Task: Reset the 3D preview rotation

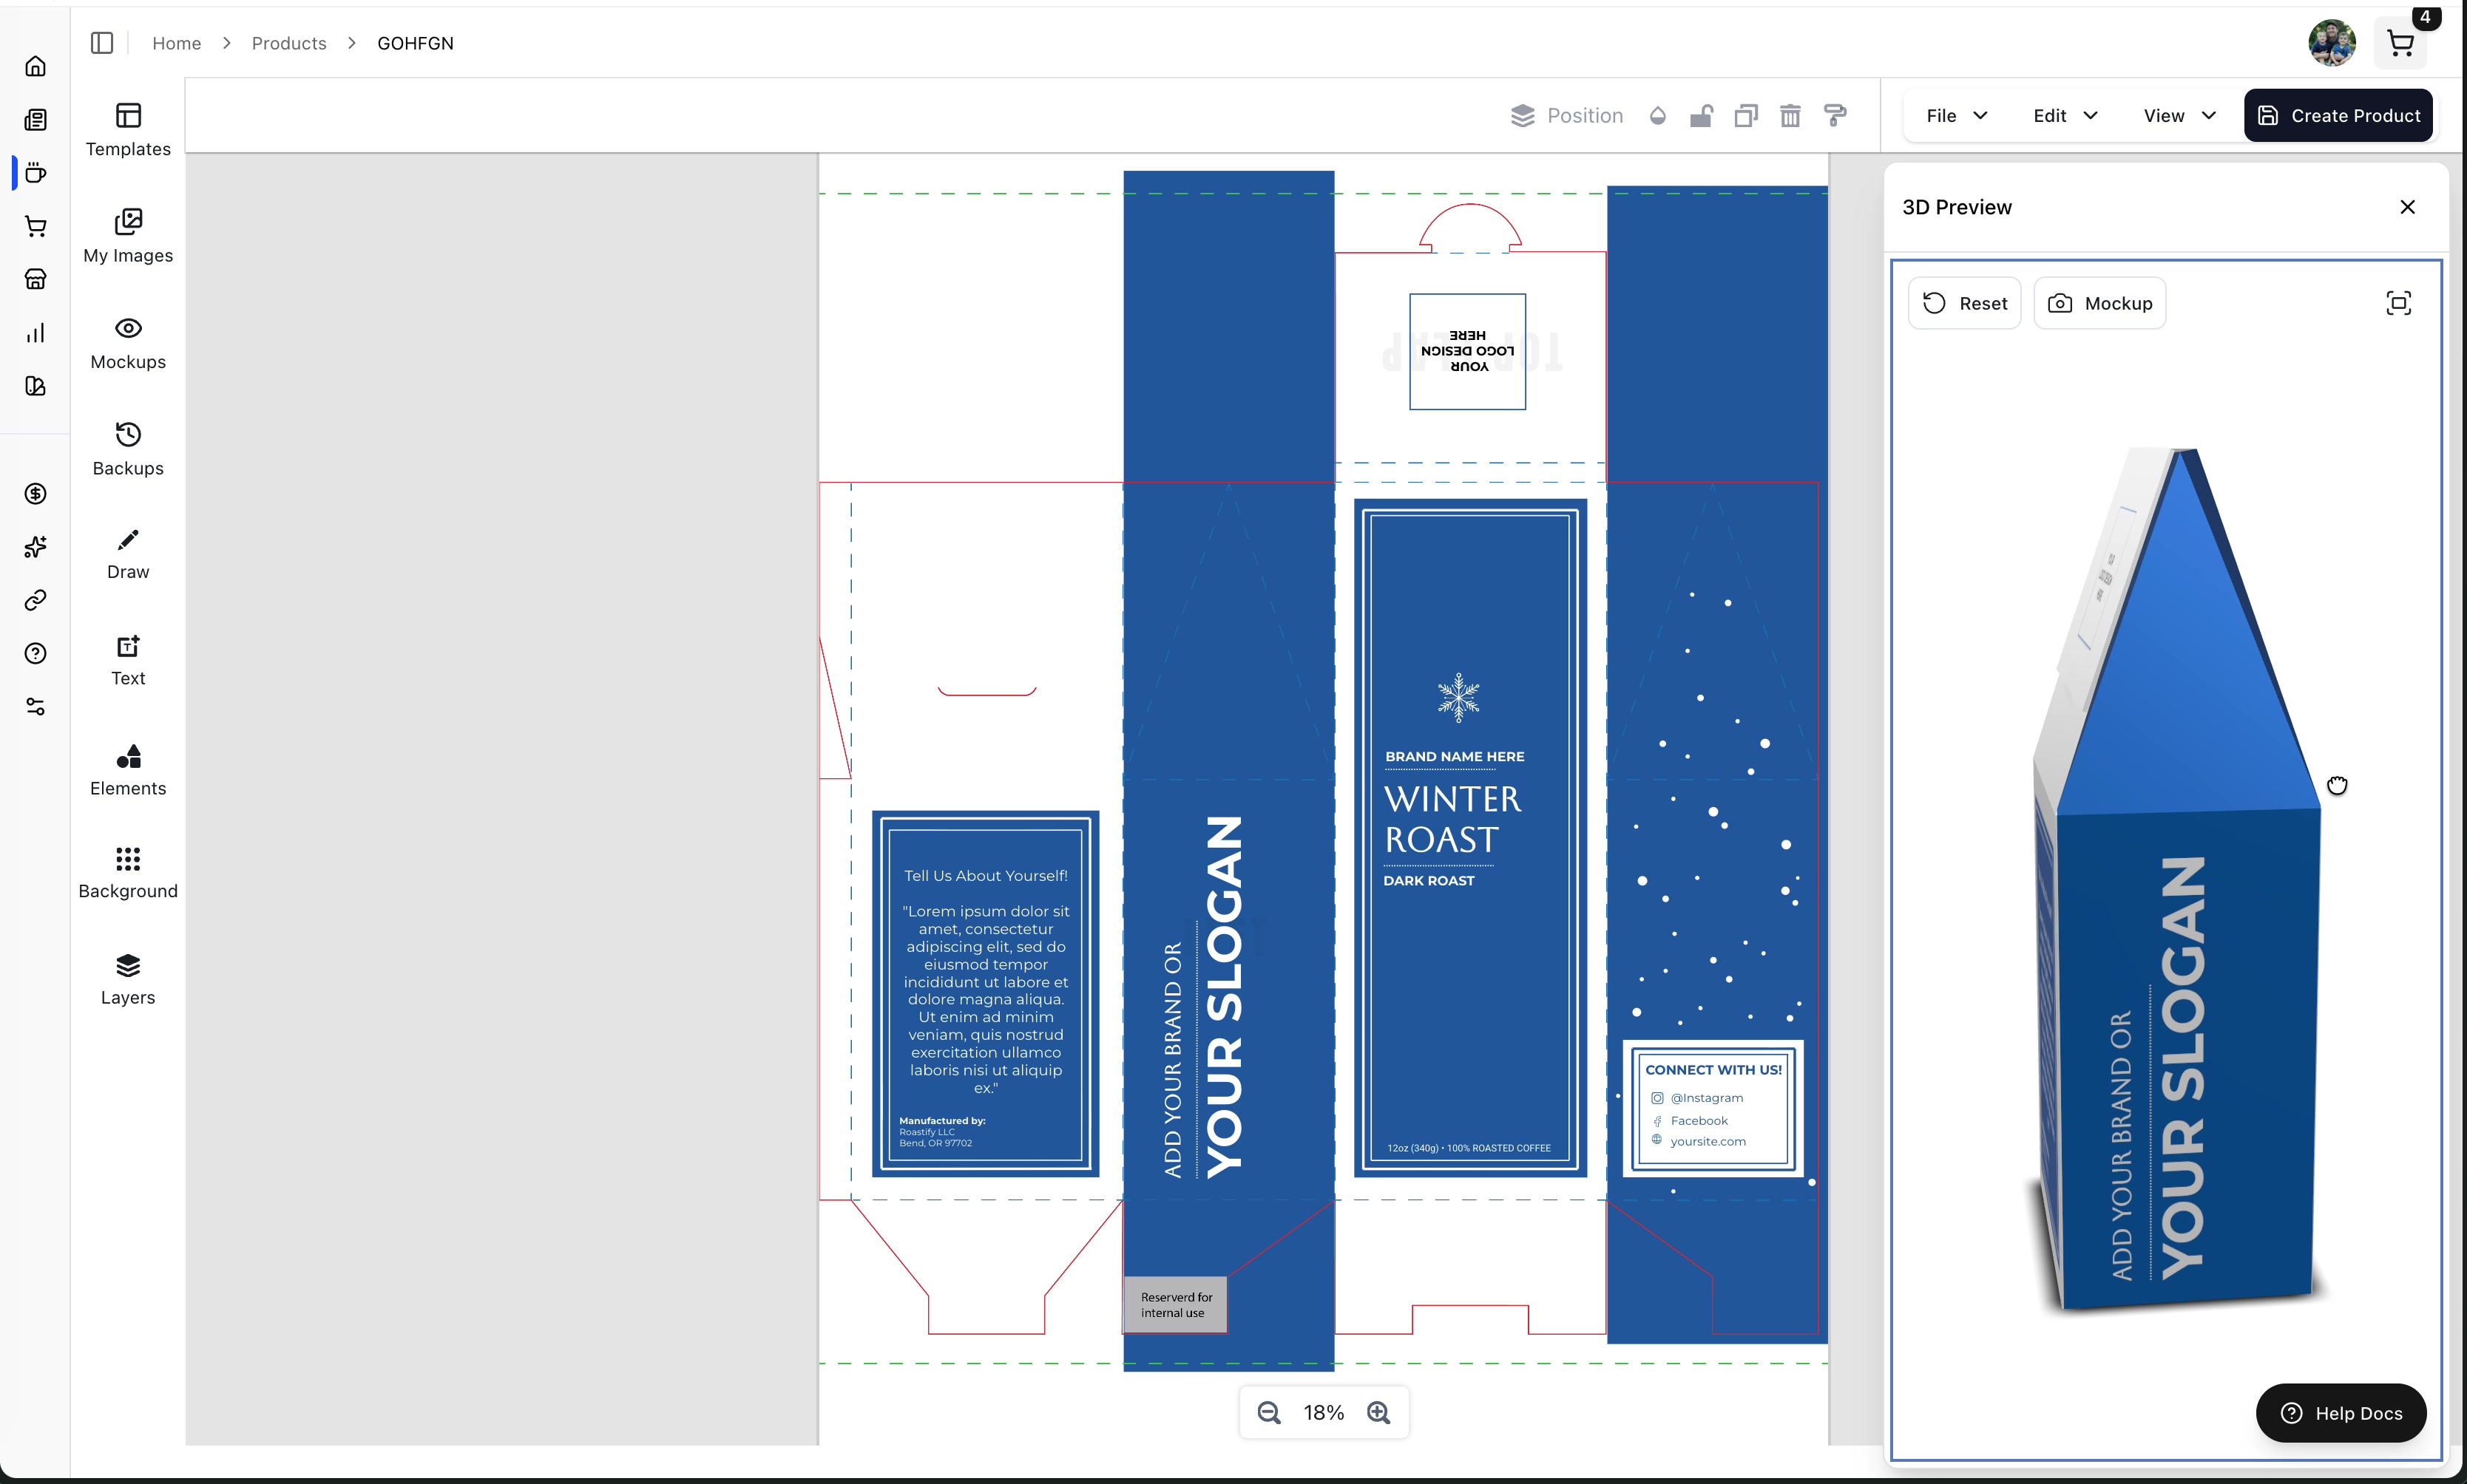Action: click(1963, 303)
